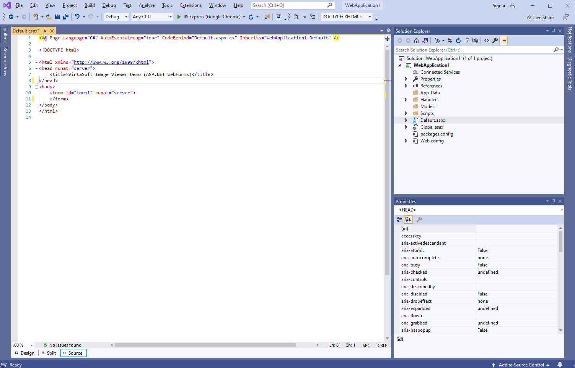Click the Undo arrow icon
The width and height of the screenshot is (575, 368).
(77, 17)
